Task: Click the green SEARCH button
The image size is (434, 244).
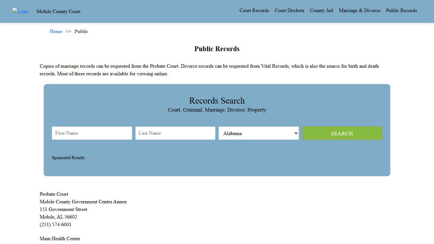Action: click(342, 133)
